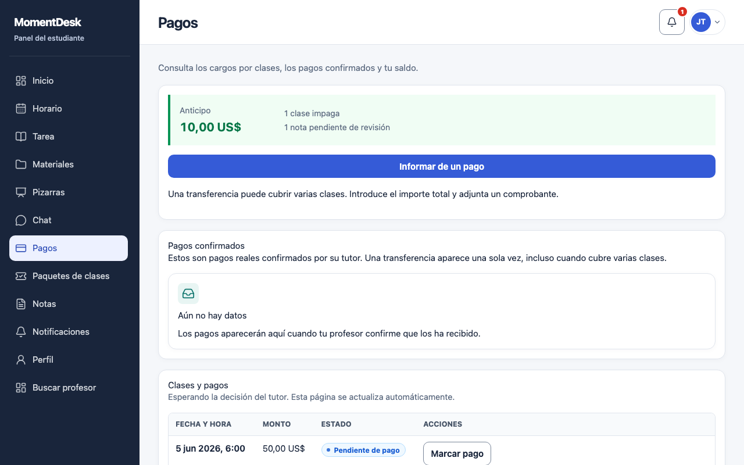Click the Anticipo label
This screenshot has width=744, height=465.
(195, 110)
